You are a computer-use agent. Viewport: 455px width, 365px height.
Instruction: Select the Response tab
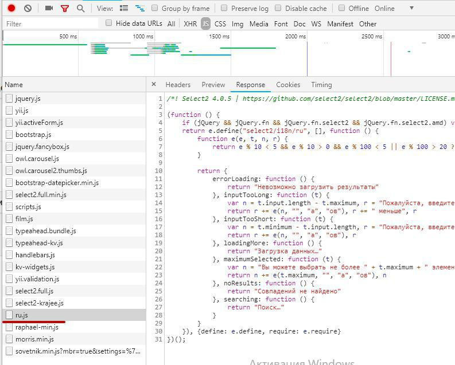250,85
